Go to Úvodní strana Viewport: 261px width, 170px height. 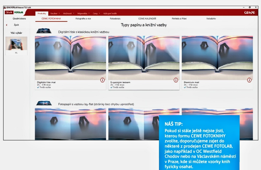click(x=19, y=19)
